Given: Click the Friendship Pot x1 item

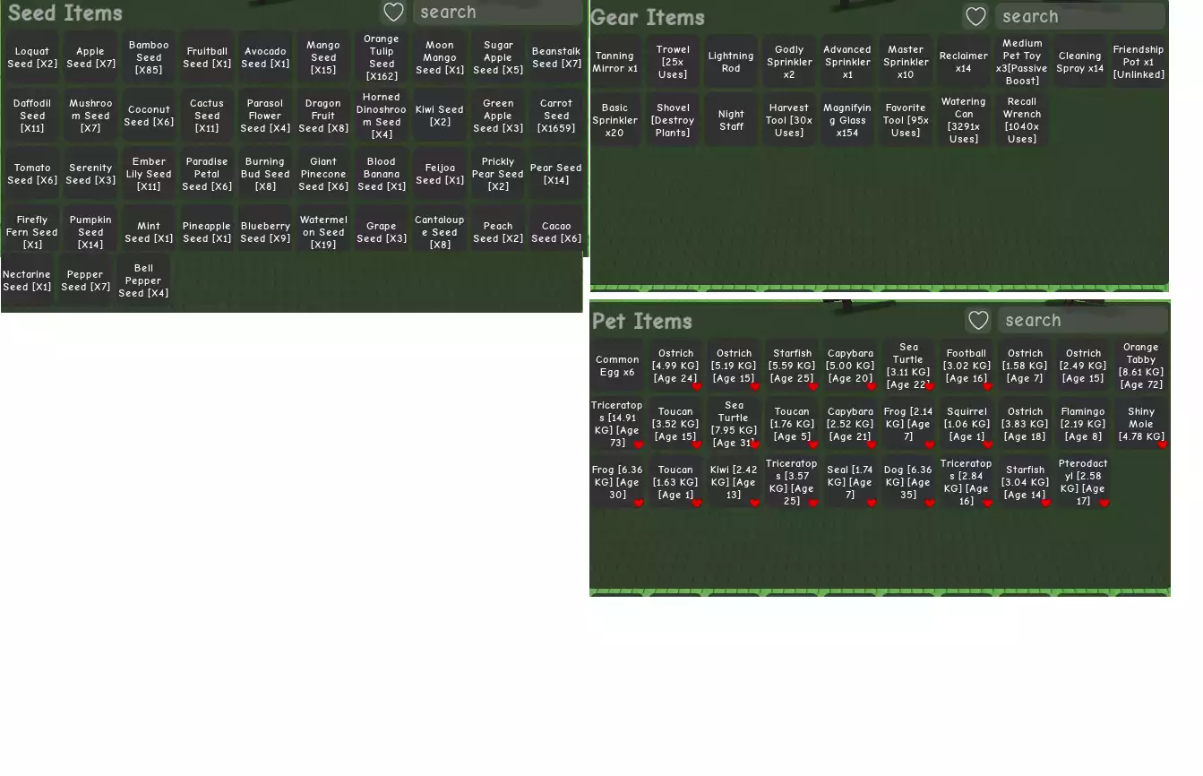Looking at the screenshot, I should [x=1138, y=62].
